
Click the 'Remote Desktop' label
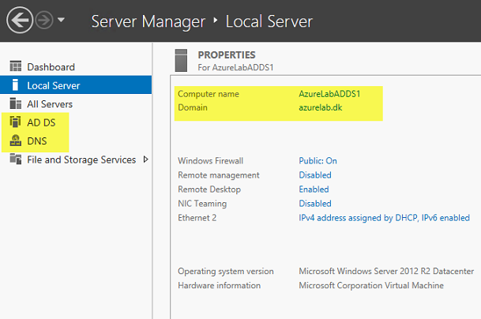point(209,190)
